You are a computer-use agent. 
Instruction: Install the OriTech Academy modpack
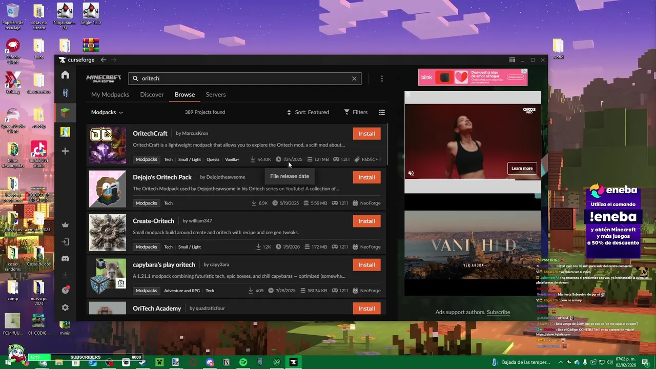click(x=366, y=309)
